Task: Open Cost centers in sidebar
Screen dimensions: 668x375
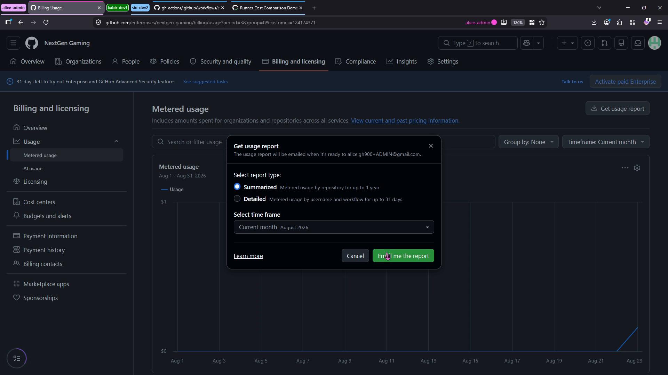Action: 66,202
